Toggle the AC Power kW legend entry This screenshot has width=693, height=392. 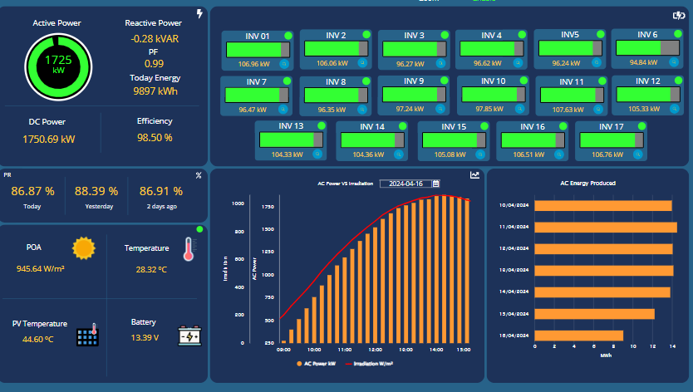pyautogui.click(x=314, y=364)
